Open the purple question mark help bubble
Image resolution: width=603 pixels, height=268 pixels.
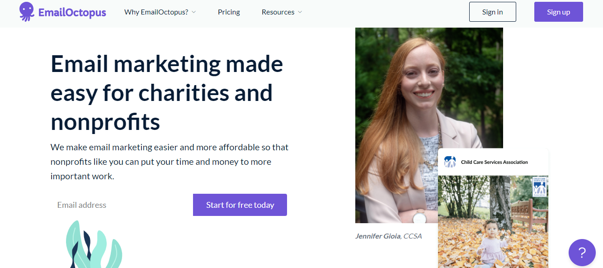click(582, 253)
